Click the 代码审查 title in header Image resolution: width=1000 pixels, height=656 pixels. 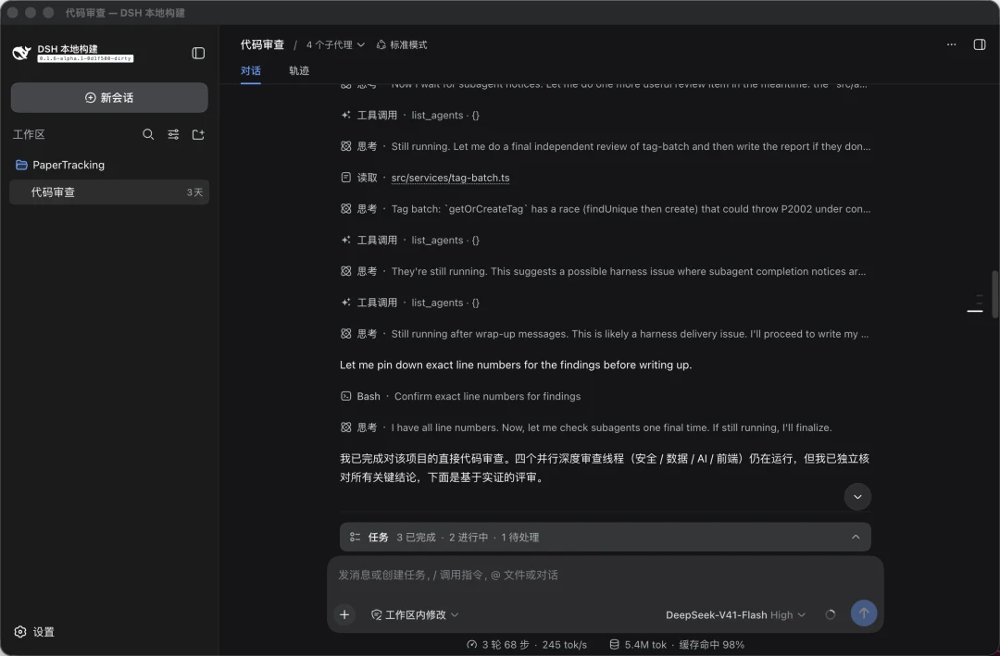click(x=262, y=44)
